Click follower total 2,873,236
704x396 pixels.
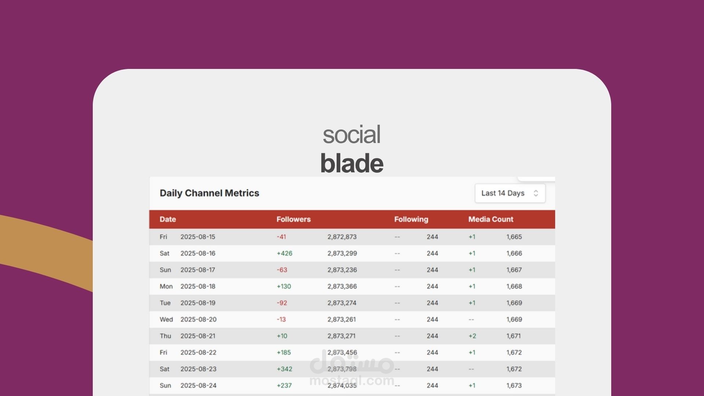342,270
